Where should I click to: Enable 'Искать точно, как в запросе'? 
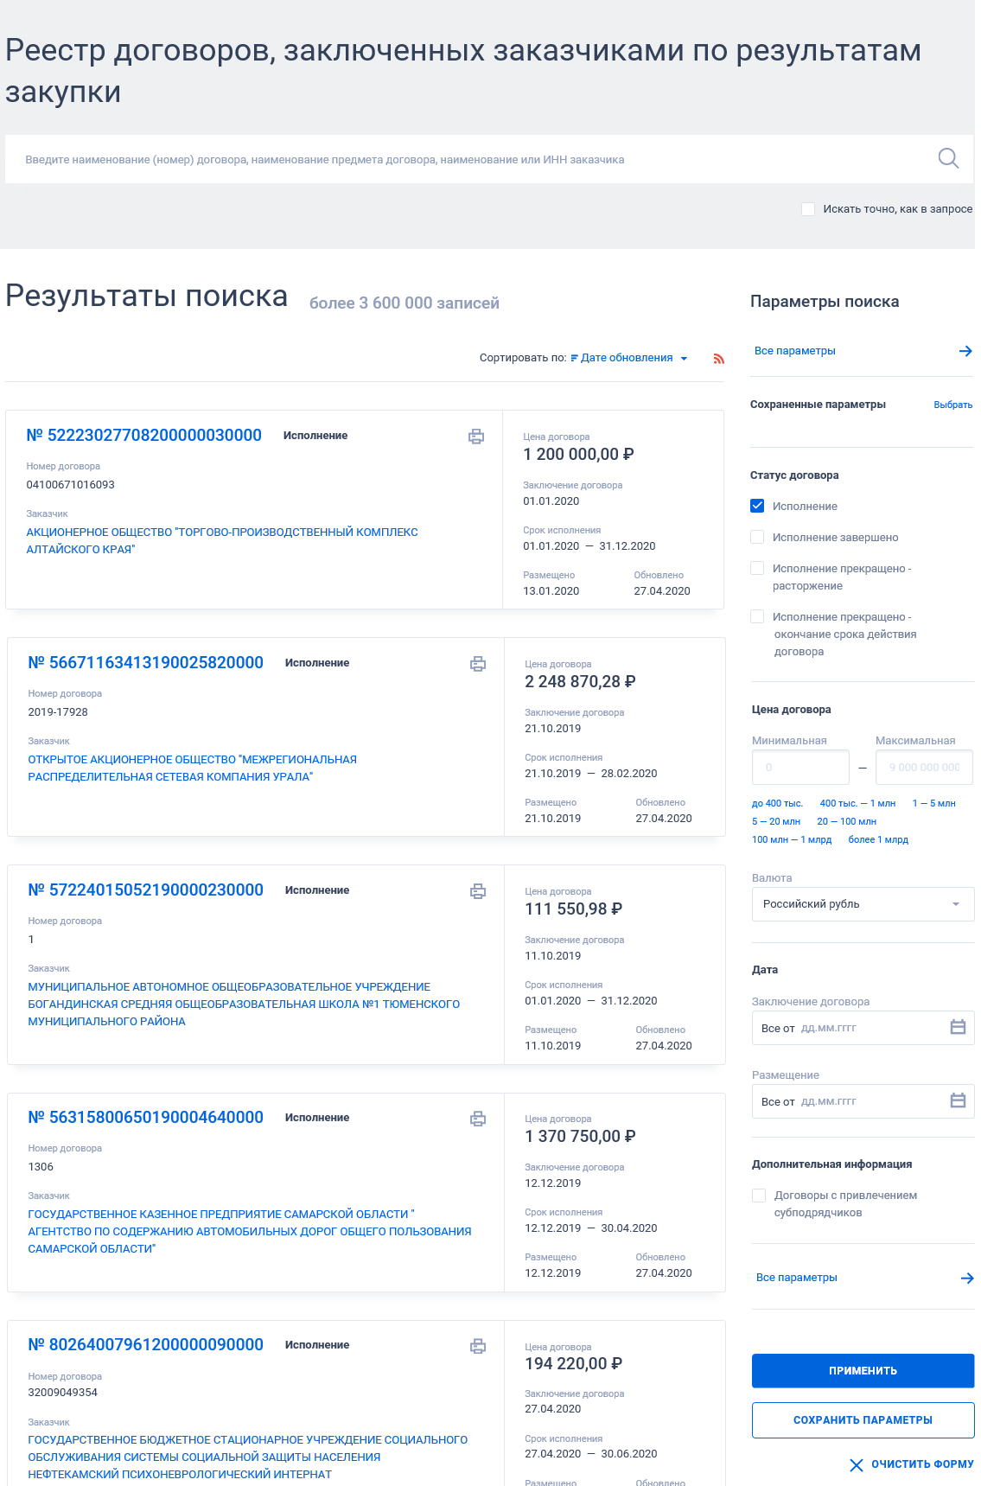(x=808, y=209)
